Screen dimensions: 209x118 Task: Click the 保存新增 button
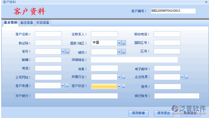(139, 113)
